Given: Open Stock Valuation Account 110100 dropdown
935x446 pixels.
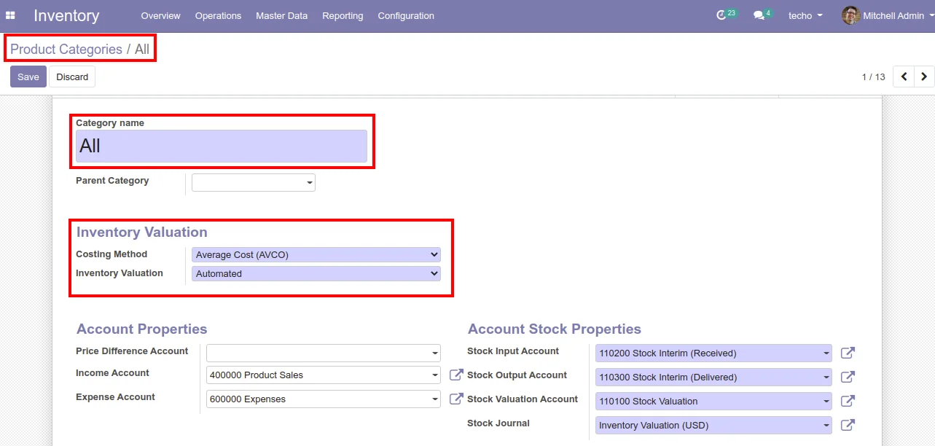Looking at the screenshot, I should click(713, 401).
